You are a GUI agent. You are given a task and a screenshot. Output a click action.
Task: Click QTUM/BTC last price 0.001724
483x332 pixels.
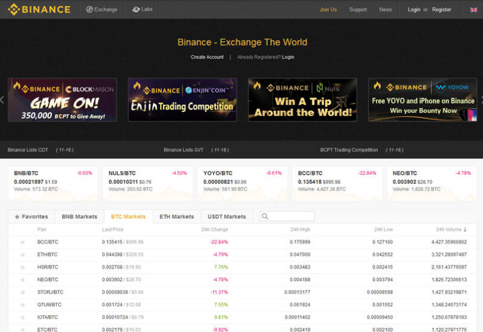click(112, 305)
